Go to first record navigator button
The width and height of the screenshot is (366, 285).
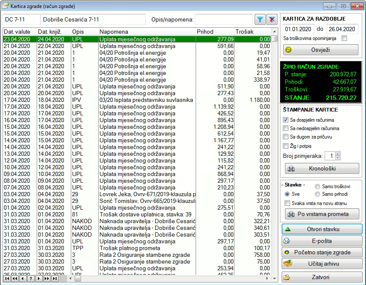[x=7, y=278]
